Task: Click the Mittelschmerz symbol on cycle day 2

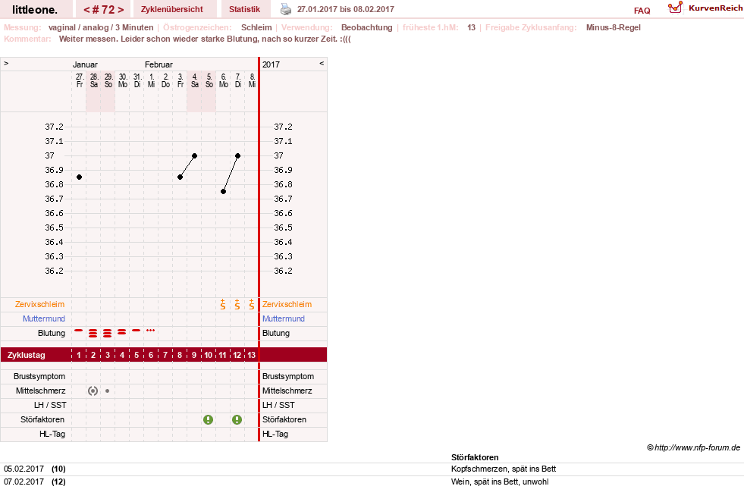Action: click(x=93, y=391)
